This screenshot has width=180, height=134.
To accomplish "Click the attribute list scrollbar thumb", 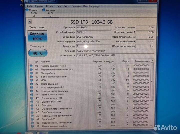I will click(x=152, y=81).
